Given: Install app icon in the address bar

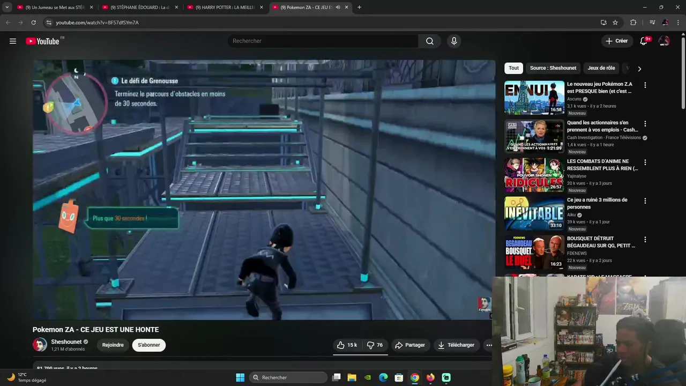Looking at the screenshot, I should click(x=603, y=23).
